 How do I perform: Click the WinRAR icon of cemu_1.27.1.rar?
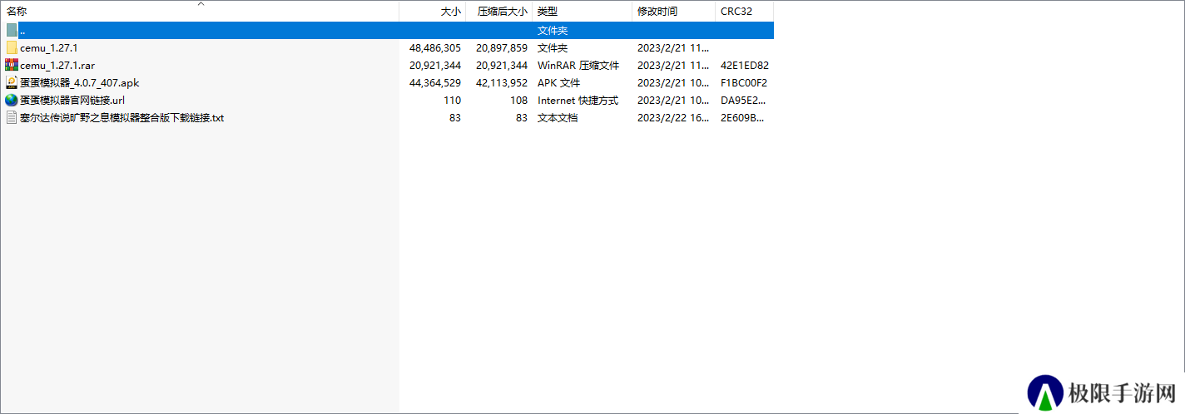coord(12,65)
